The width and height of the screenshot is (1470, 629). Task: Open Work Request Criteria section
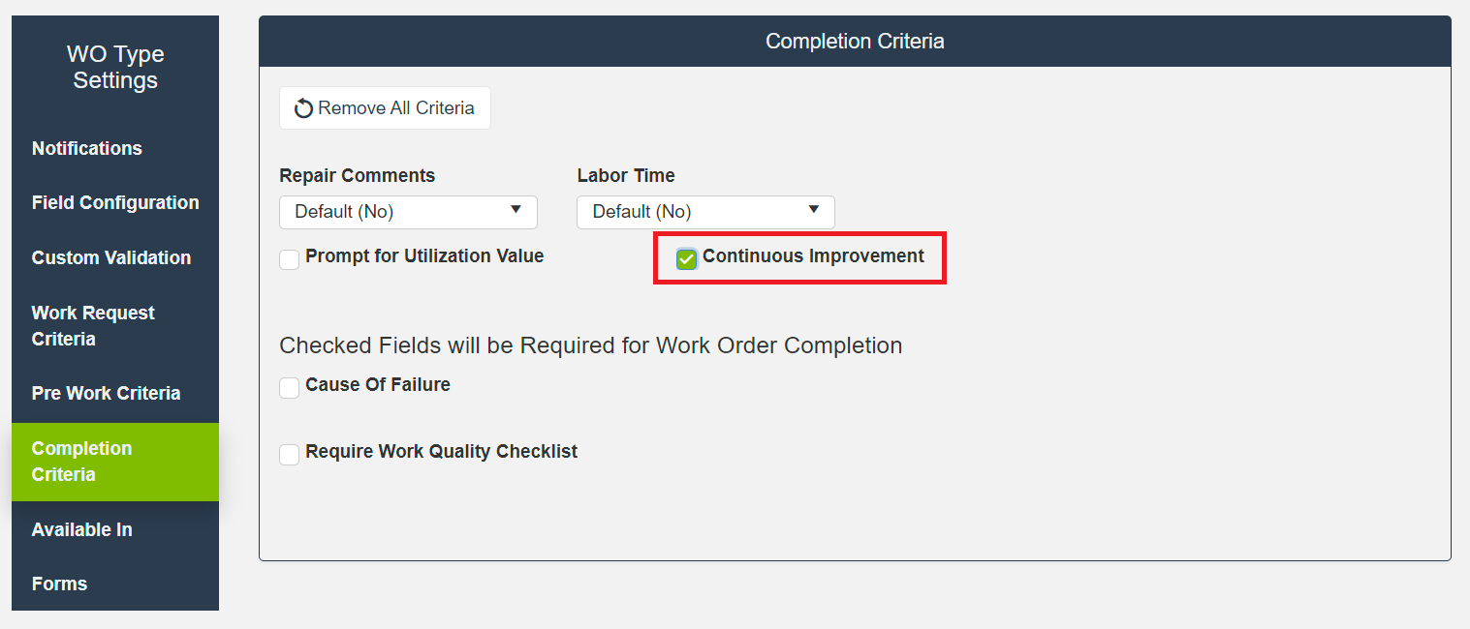pos(93,326)
